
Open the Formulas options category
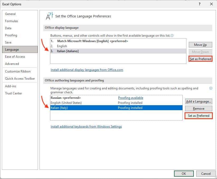(x=11, y=21)
